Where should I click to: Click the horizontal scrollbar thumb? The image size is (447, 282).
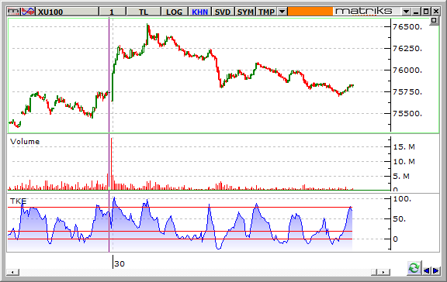374,273
